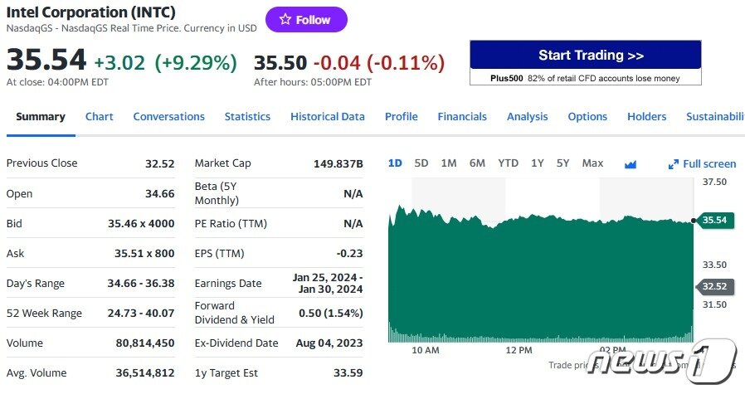Click the Follow star button
Image resolution: width=745 pixels, height=394 pixels.
[306, 20]
